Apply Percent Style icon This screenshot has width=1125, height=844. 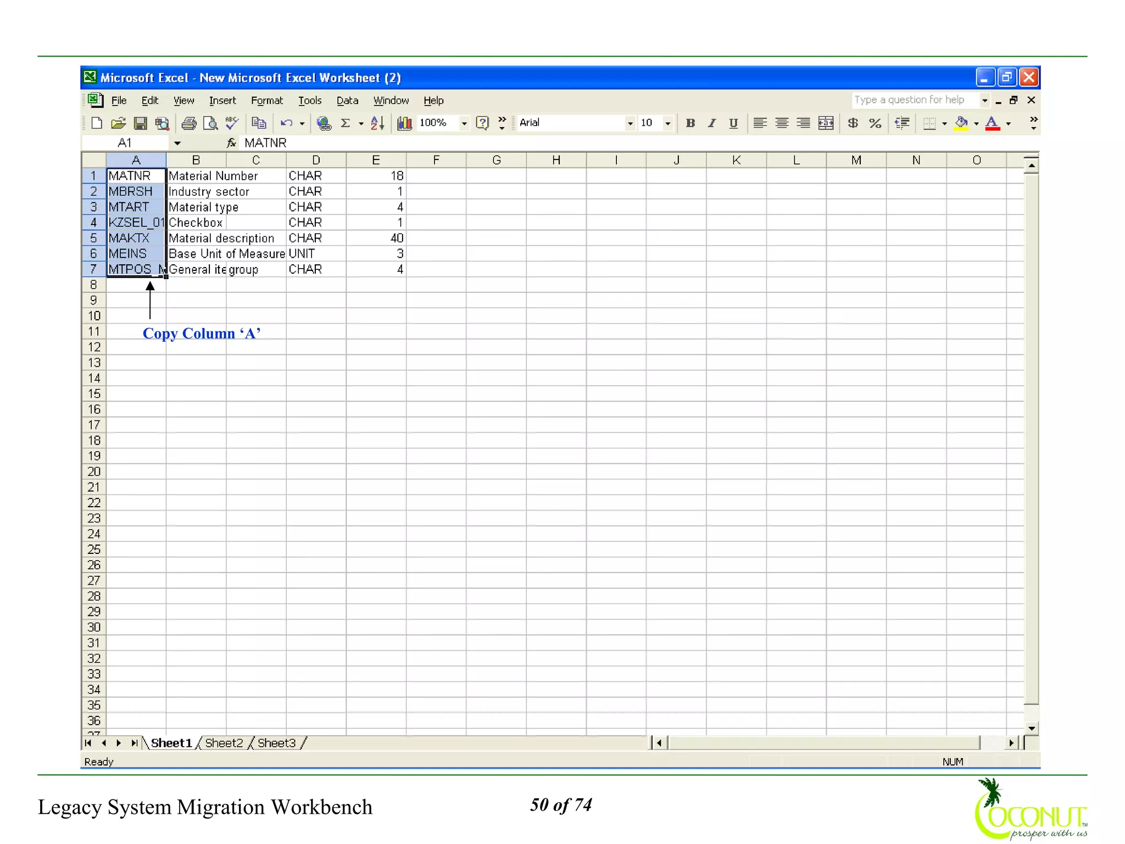[x=875, y=123]
